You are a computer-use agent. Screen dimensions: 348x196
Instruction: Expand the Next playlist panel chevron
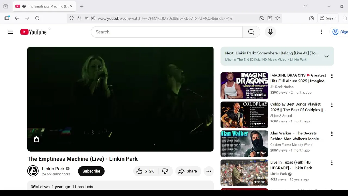[327, 56]
